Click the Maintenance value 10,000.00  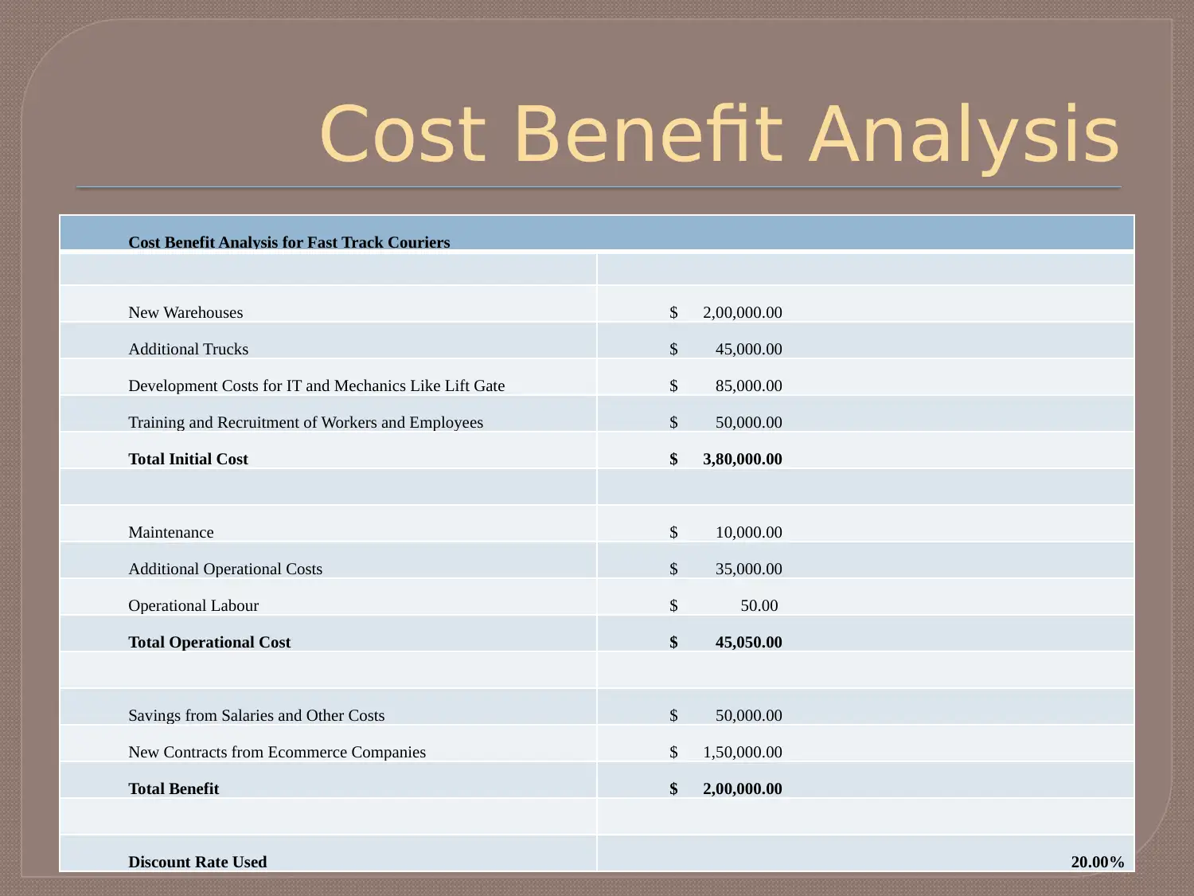tap(749, 532)
